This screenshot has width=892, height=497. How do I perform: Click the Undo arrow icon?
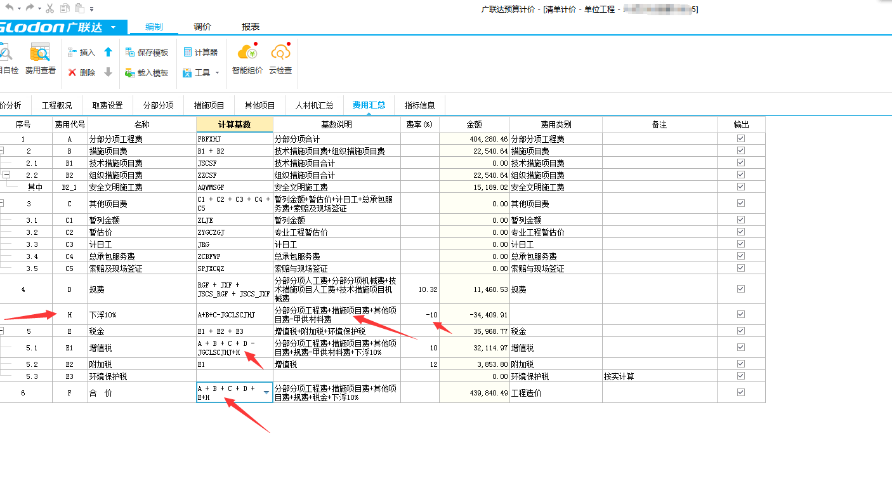tap(10, 8)
